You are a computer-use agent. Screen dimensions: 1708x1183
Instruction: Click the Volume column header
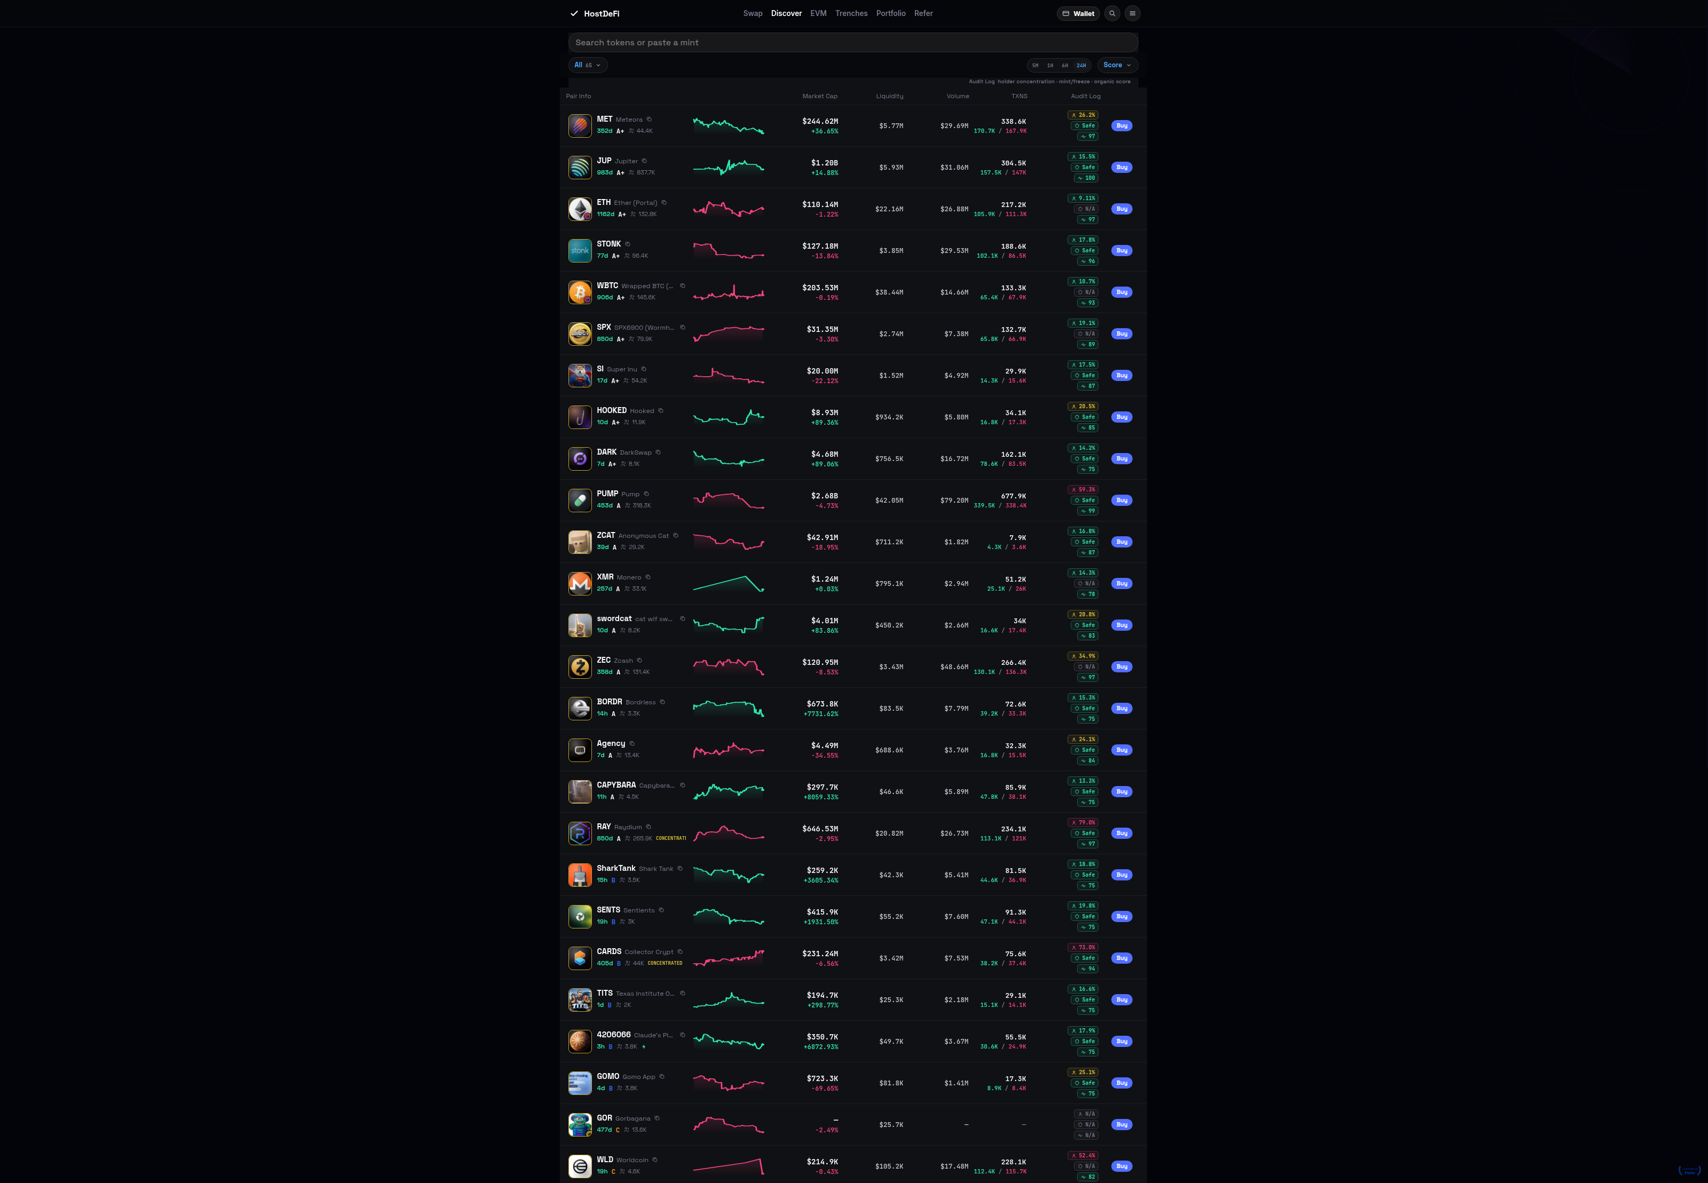click(x=957, y=97)
